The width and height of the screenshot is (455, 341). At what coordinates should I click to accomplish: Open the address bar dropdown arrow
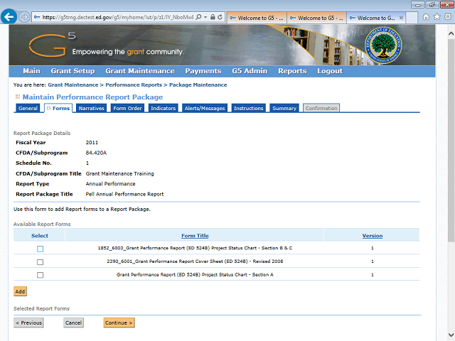(205, 17)
